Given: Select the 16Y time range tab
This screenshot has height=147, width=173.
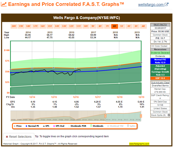Looking at the screenshot, I should [43, 26].
